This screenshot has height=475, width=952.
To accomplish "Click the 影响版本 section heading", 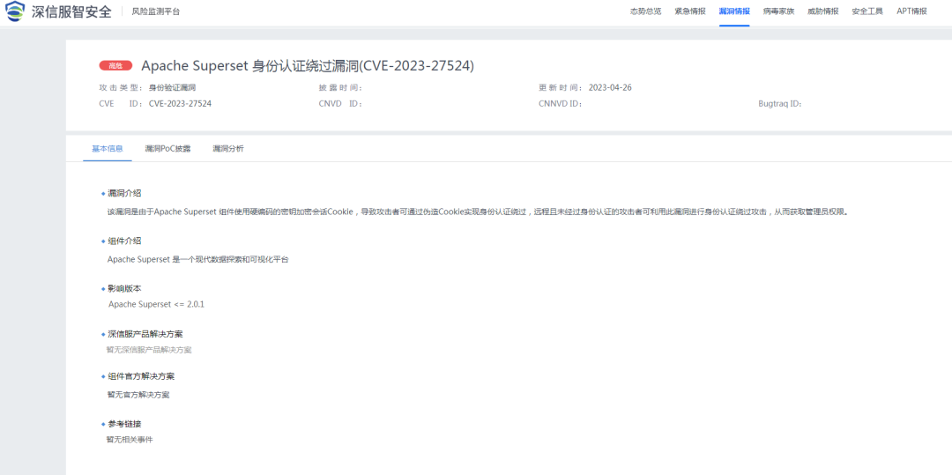I will click(124, 288).
